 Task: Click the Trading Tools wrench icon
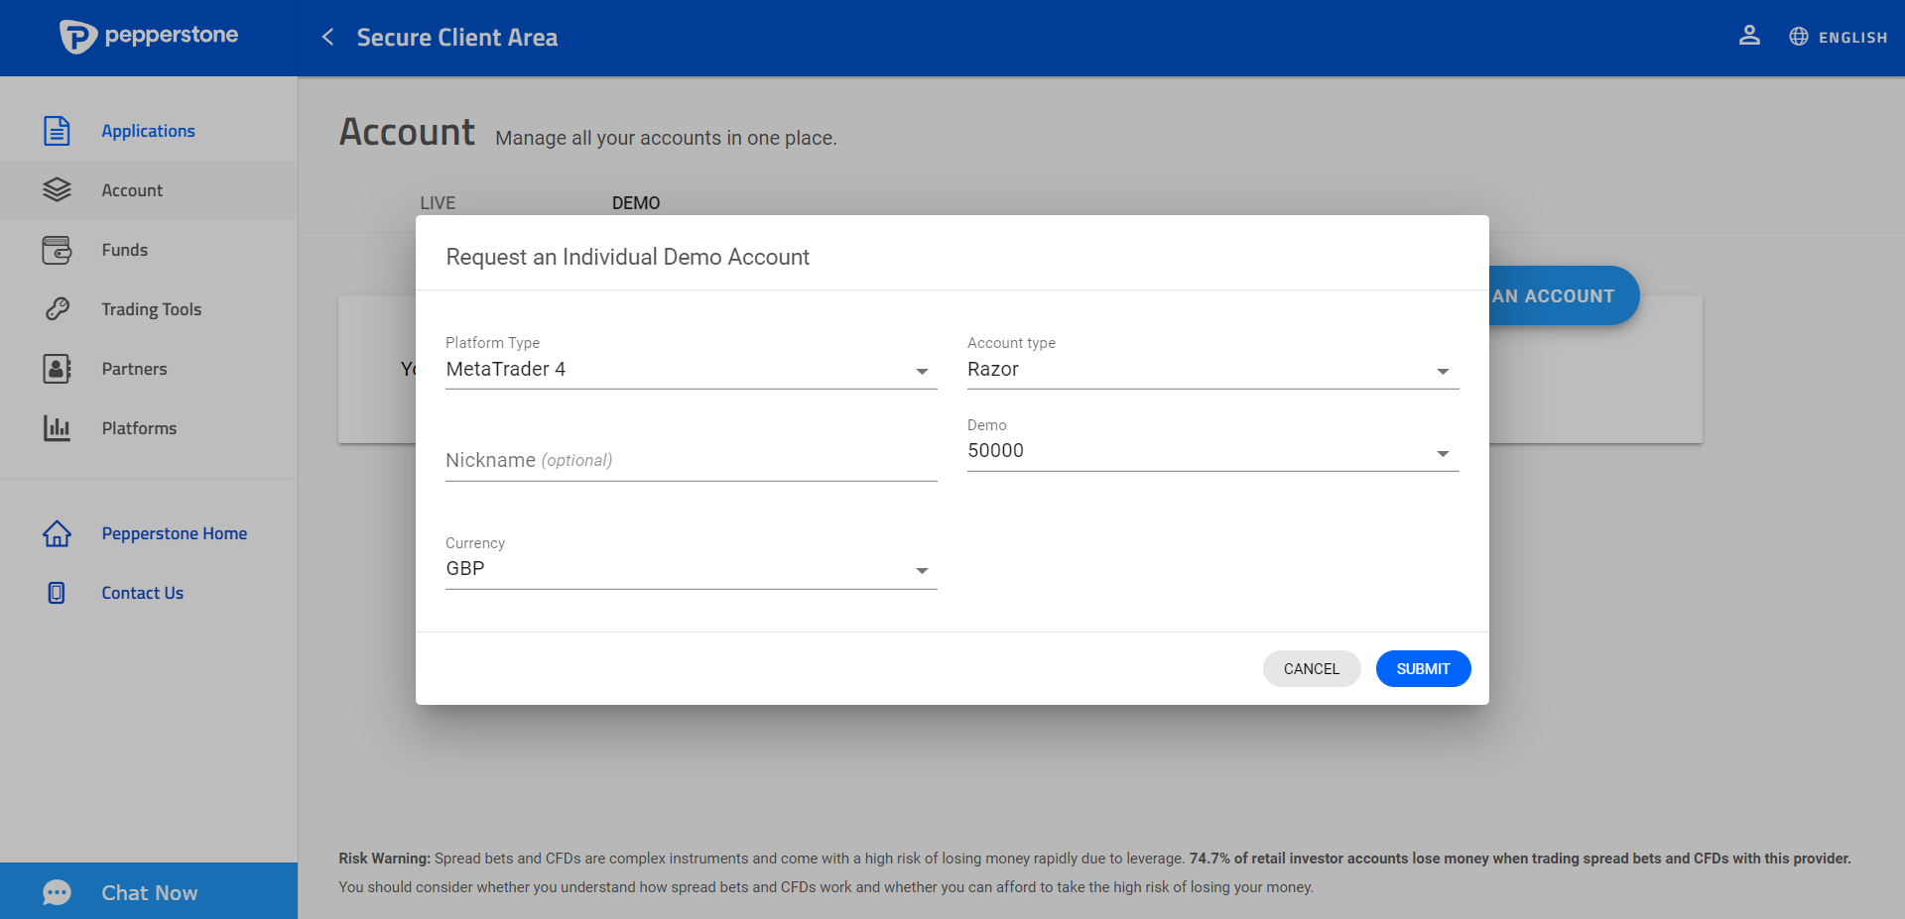point(57,309)
